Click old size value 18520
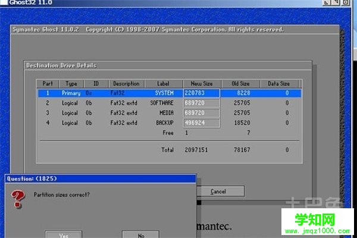 (x=242, y=123)
